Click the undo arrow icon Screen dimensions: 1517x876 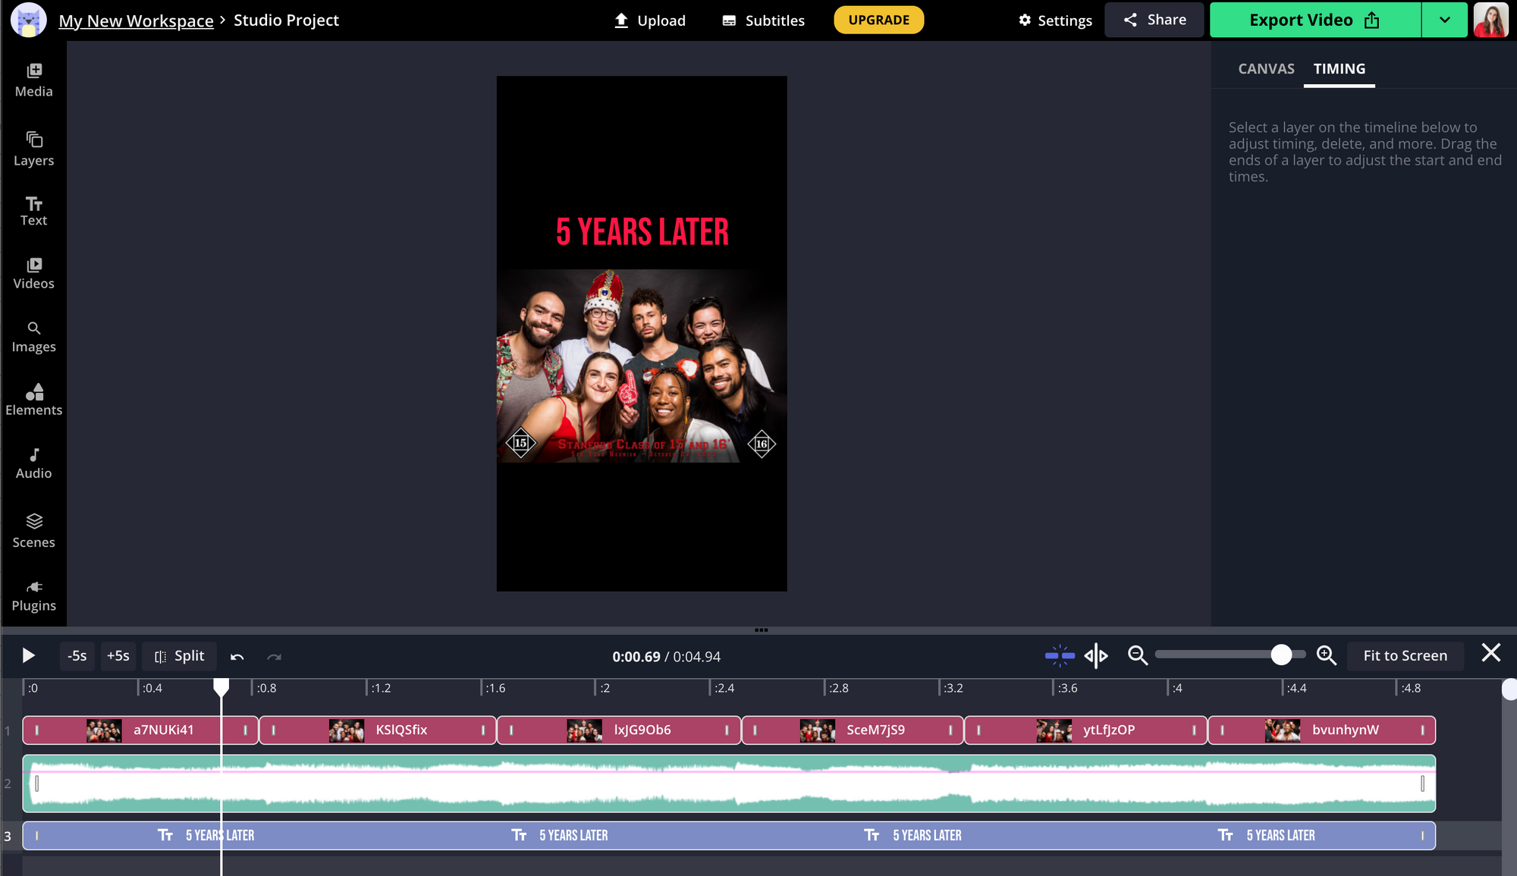point(237,657)
